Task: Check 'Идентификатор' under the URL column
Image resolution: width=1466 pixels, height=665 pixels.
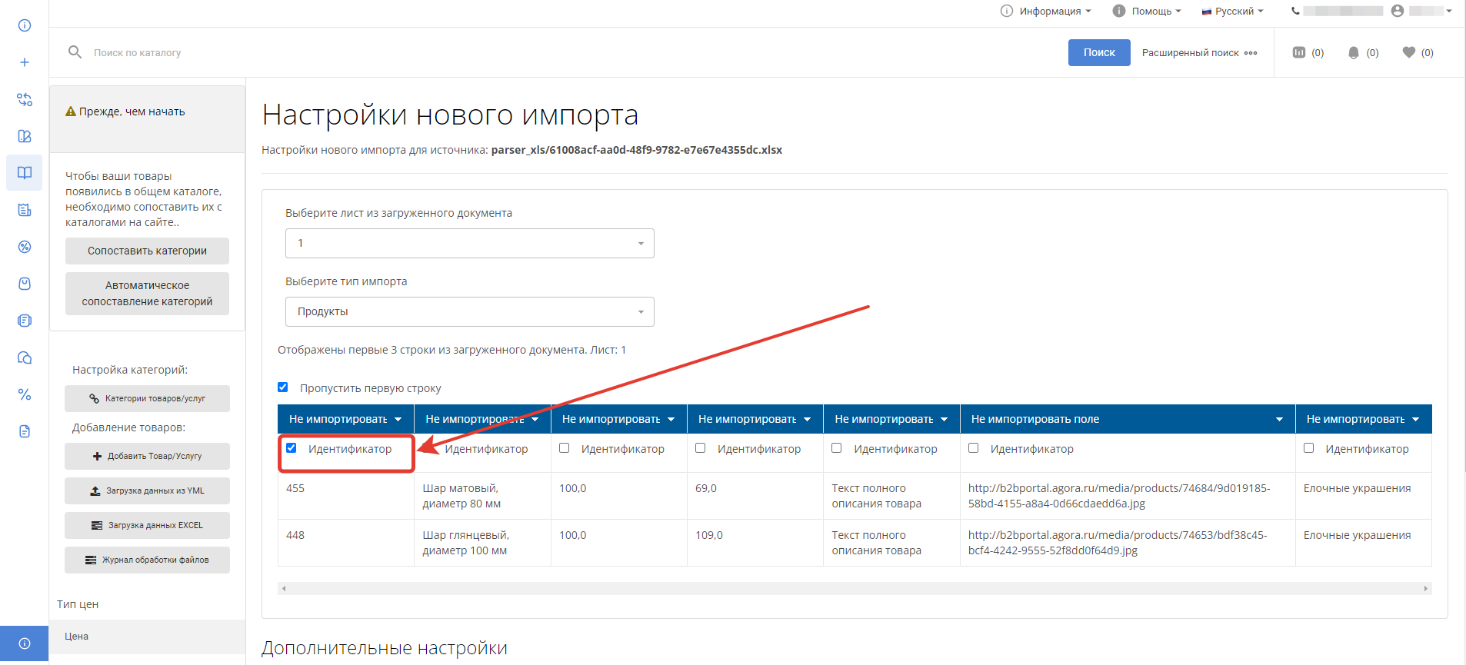Action: (x=973, y=448)
